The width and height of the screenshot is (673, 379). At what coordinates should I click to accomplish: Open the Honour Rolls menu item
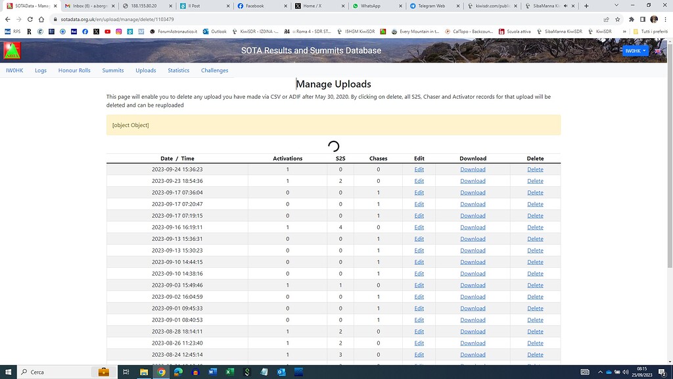click(x=74, y=70)
